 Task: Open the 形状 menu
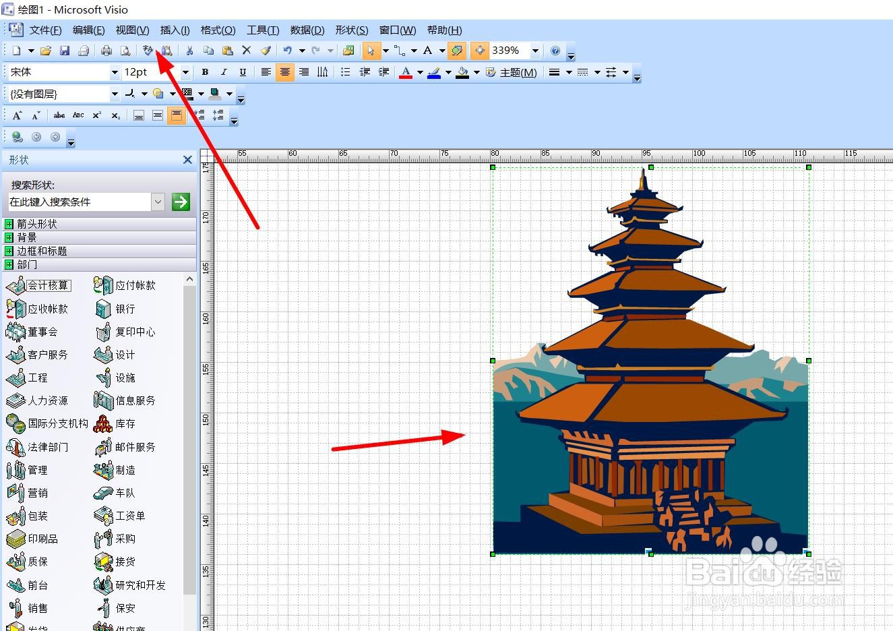coord(351,30)
